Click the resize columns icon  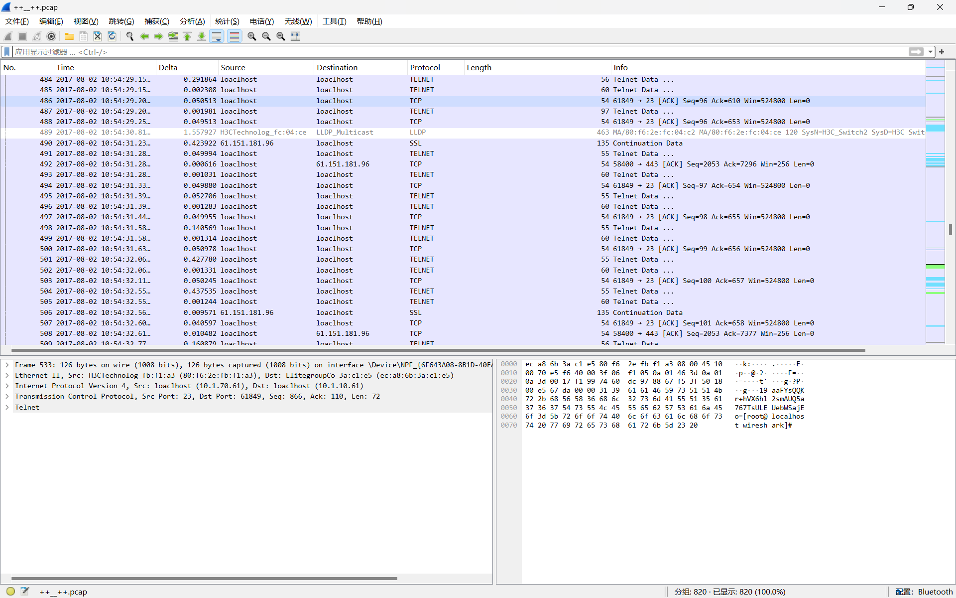[x=295, y=36]
